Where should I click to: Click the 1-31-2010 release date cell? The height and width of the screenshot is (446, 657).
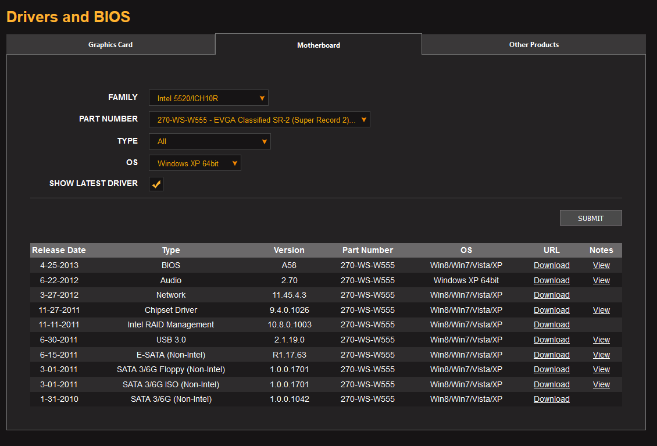59,399
